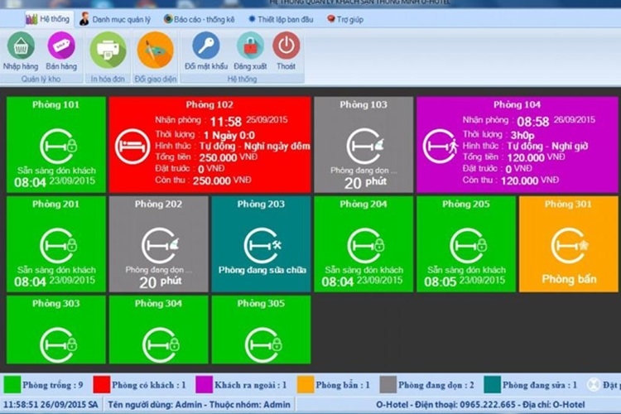Click Thoát power icon
Image resolution: width=621 pixels, height=414 pixels.
[x=286, y=46]
